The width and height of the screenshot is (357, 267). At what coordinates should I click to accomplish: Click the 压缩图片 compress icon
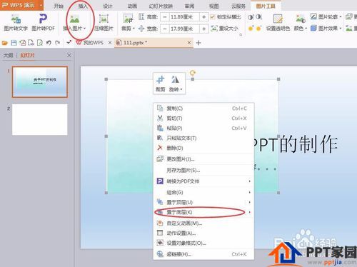(104, 19)
